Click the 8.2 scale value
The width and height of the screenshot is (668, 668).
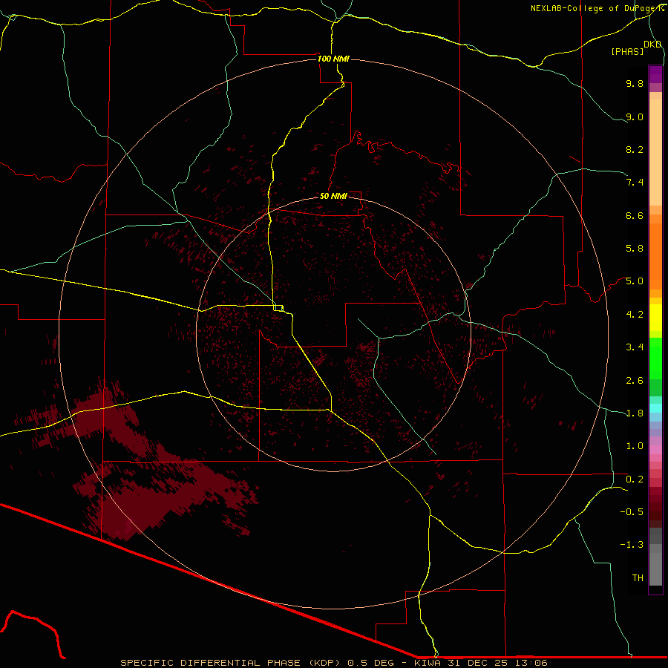[635, 149]
